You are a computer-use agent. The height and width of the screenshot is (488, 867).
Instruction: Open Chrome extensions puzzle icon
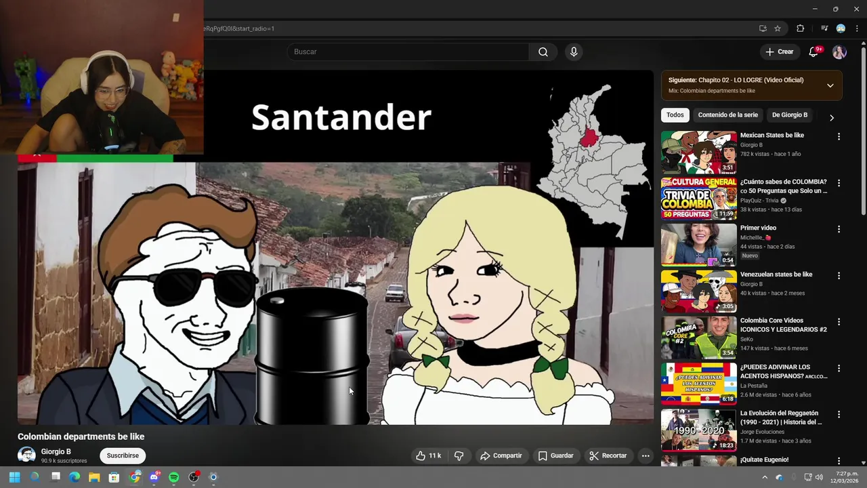[801, 28]
